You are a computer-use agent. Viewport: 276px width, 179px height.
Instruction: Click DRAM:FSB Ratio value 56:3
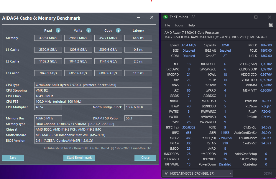[x=138, y=118]
